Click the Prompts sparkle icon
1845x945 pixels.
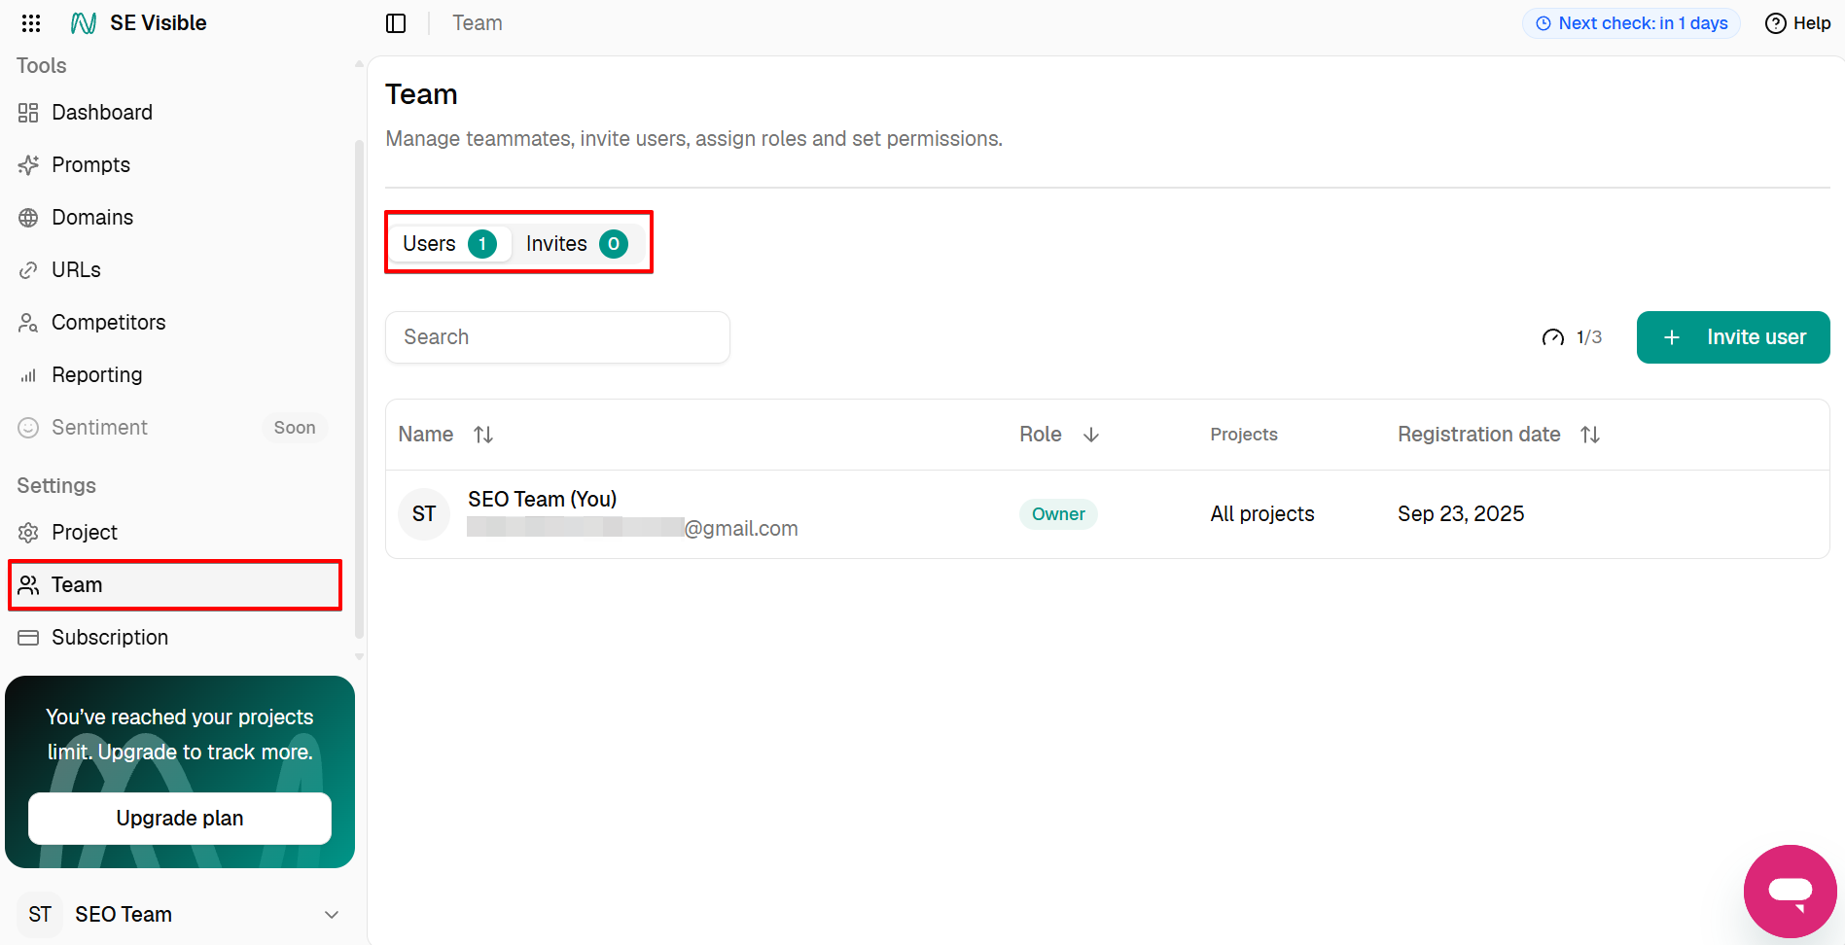(28, 165)
